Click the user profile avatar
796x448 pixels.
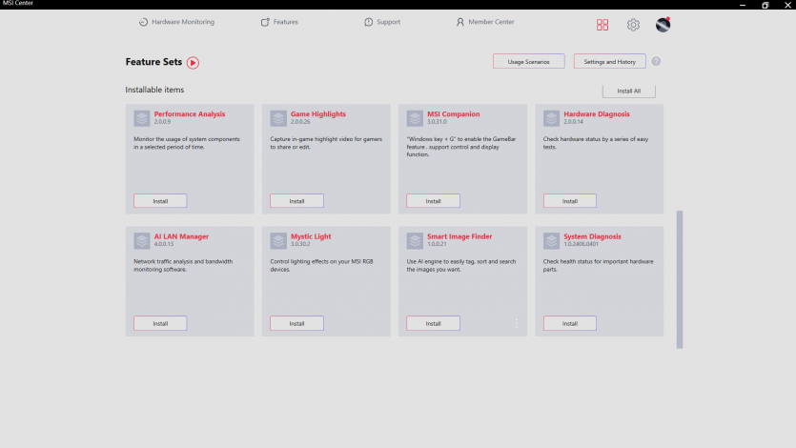coord(663,25)
